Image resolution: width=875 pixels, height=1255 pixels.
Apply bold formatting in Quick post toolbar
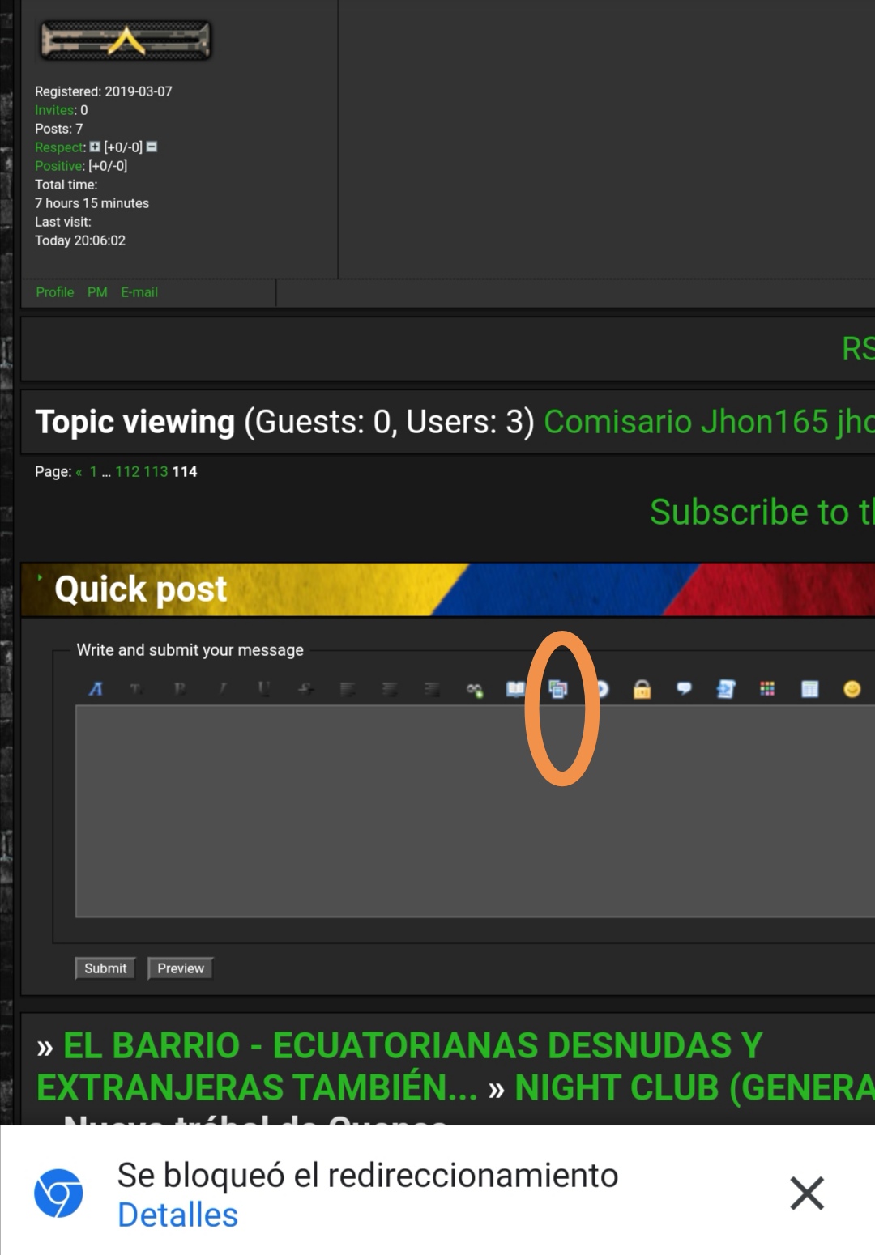coord(179,689)
